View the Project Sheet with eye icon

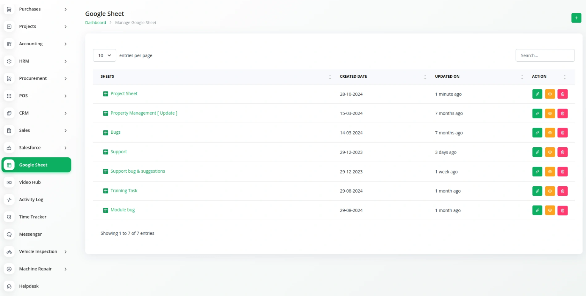click(550, 94)
